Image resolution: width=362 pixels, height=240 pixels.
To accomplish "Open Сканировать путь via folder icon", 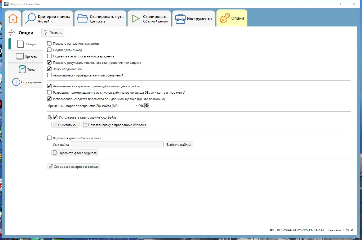I will tap(82, 18).
